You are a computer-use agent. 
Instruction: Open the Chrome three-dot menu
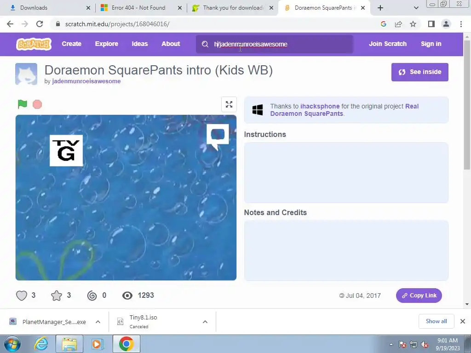[461, 24]
